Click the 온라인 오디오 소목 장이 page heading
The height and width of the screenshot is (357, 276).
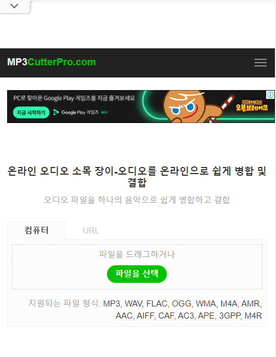coord(137,177)
